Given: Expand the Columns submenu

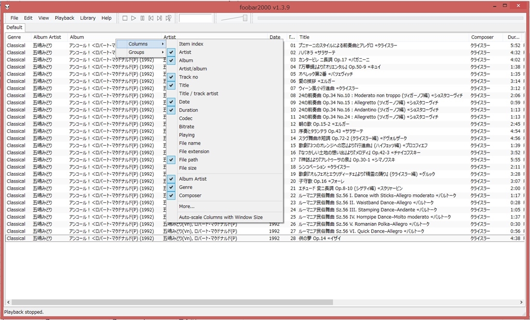Looking at the screenshot, I should click(x=141, y=44).
